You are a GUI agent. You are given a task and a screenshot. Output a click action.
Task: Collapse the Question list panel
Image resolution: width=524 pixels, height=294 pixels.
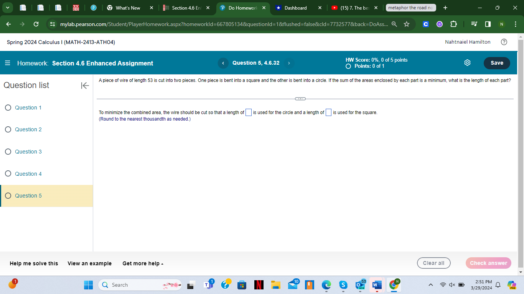(x=84, y=86)
